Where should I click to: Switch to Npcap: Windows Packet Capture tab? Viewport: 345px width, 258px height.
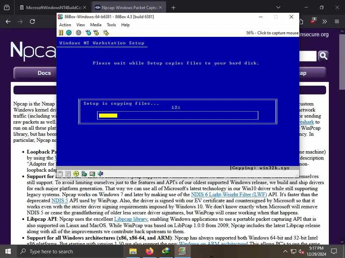(x=129, y=8)
